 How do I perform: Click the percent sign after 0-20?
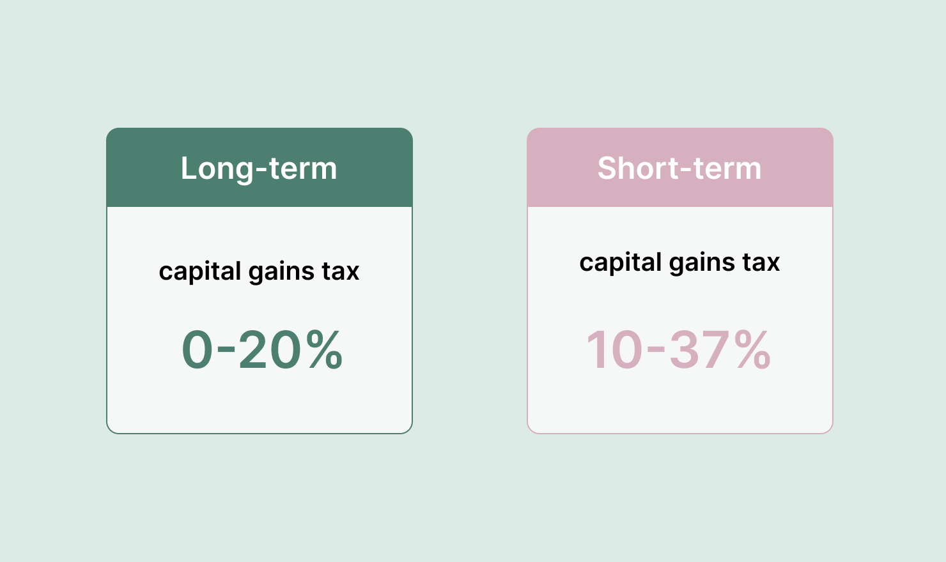point(324,350)
